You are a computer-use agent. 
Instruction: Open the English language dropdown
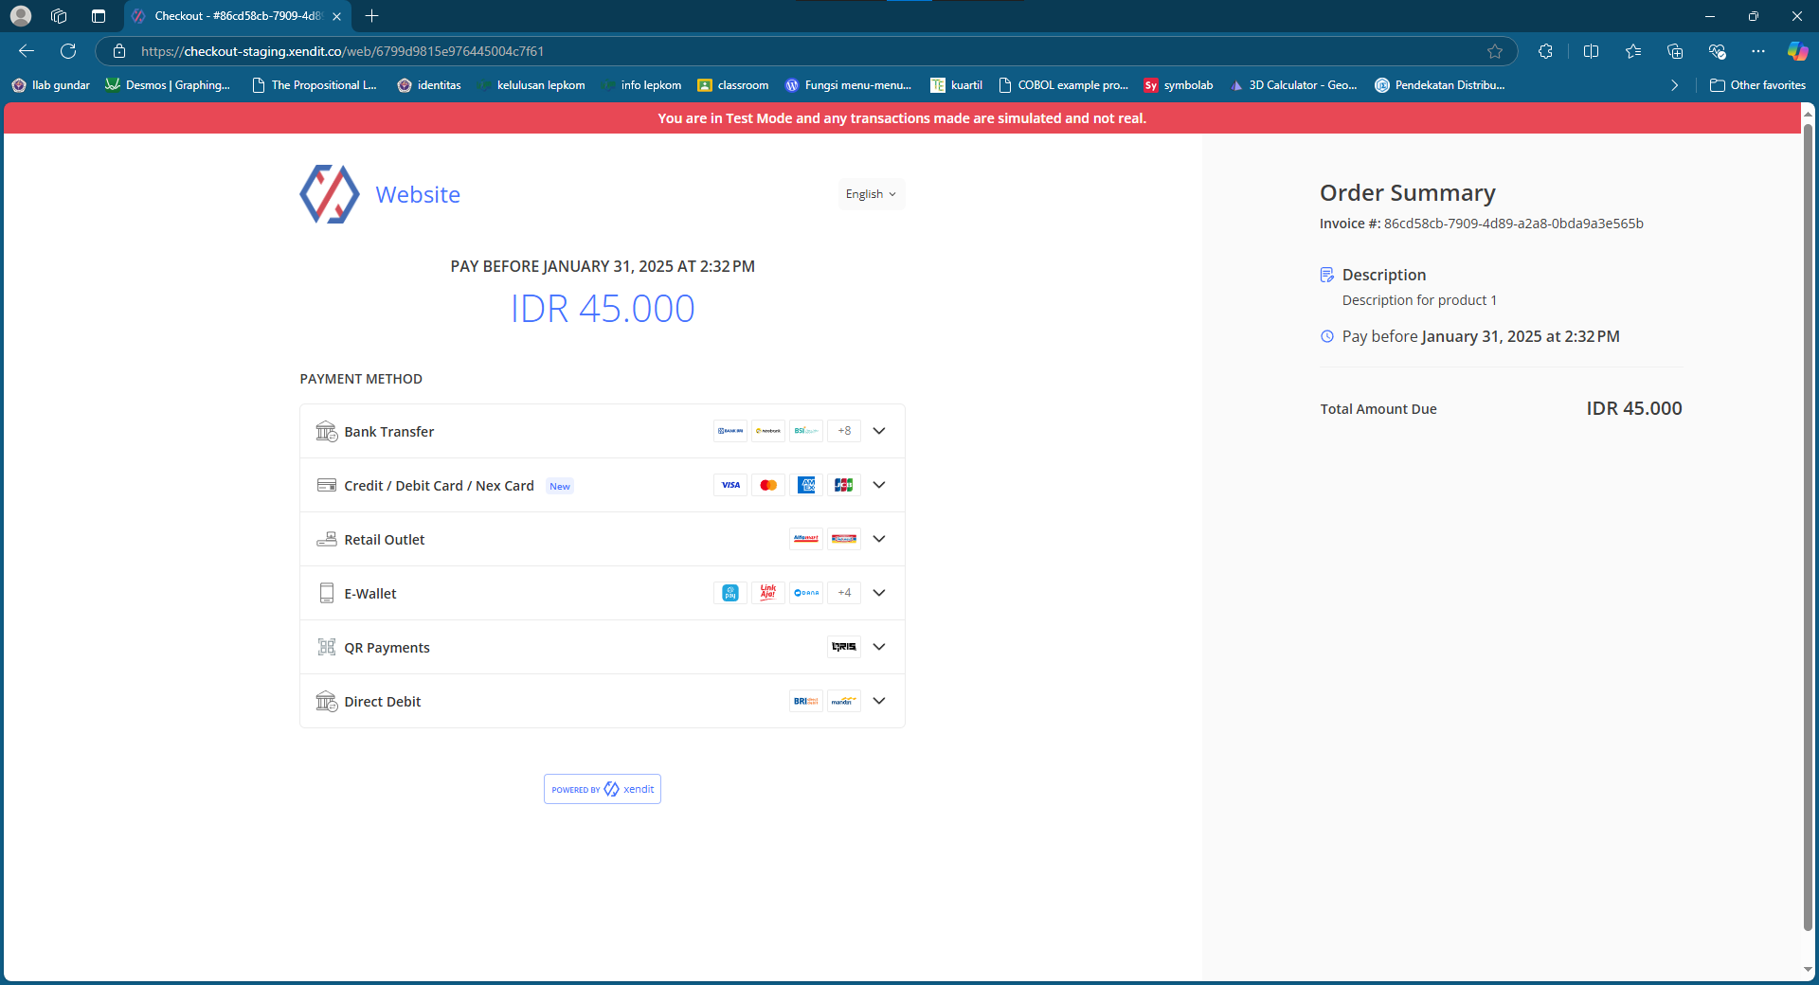[872, 194]
